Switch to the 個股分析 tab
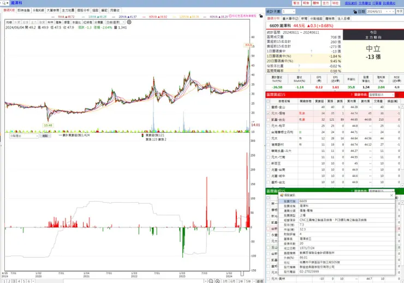The image size is (404, 283). coord(83,10)
